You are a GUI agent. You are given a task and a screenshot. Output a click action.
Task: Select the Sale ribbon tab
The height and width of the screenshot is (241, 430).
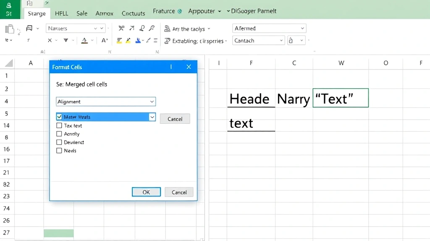(x=81, y=13)
